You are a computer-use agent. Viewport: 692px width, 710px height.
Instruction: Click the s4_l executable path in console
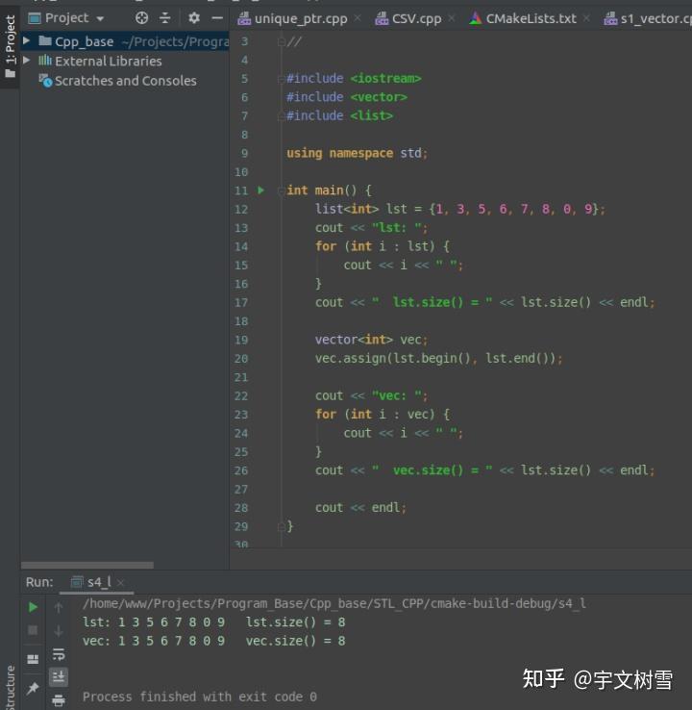[334, 603]
